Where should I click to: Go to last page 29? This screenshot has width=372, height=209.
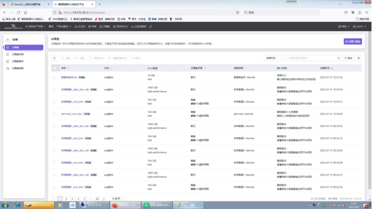click(97, 199)
